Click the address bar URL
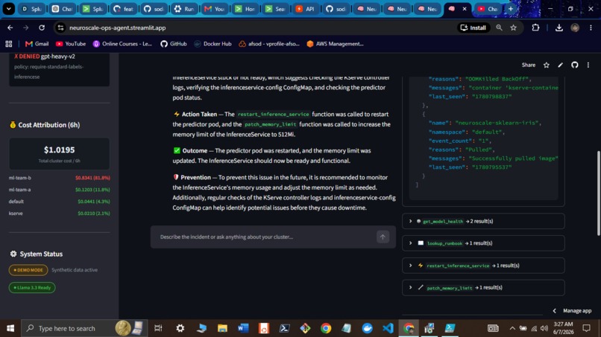The width and height of the screenshot is (601, 337). click(x=117, y=28)
